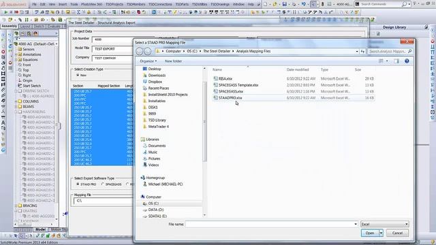Expand the COLUMNS folder in tree

click(x=16, y=101)
